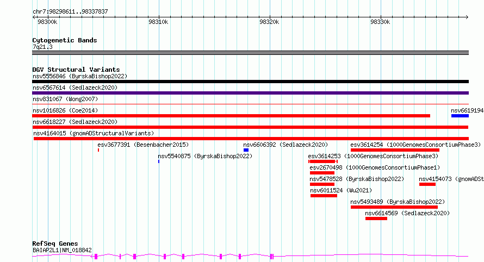Select the 7q21.3 band label
This screenshot has height=262, width=484.
[42, 47]
